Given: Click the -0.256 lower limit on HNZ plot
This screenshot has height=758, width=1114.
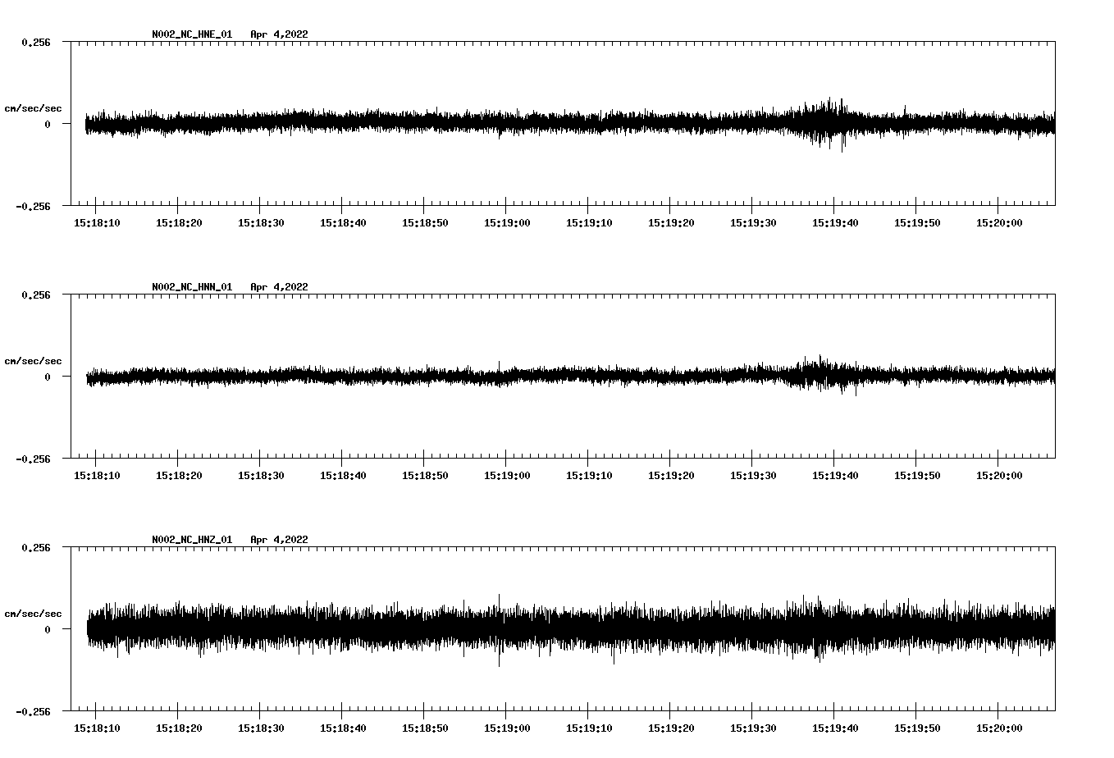Looking at the screenshot, I should [33, 711].
